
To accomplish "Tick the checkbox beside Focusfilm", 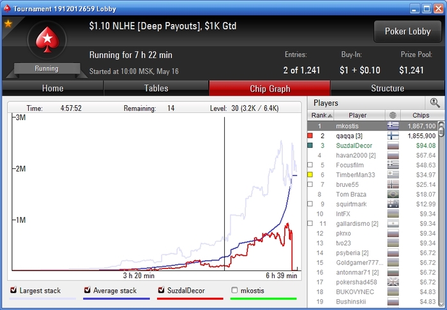I will click(310, 165).
